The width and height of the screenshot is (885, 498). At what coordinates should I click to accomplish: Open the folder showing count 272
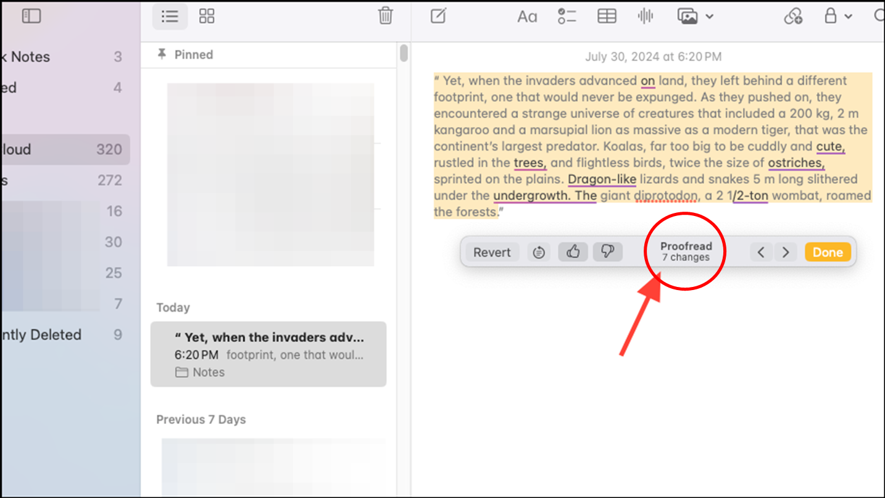pyautogui.click(x=65, y=180)
